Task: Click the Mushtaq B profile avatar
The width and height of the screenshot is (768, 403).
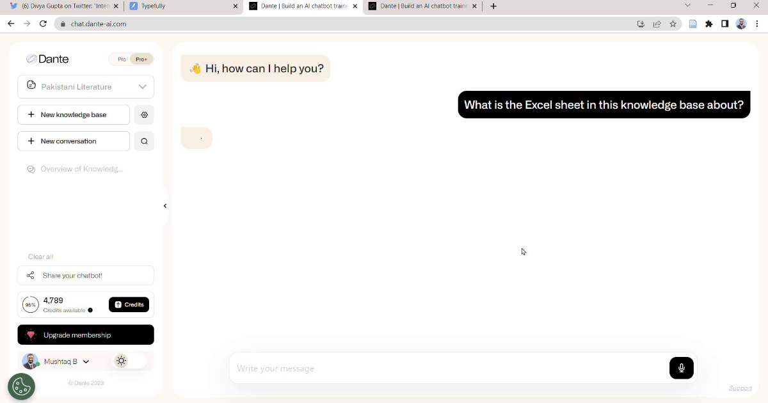Action: point(30,361)
